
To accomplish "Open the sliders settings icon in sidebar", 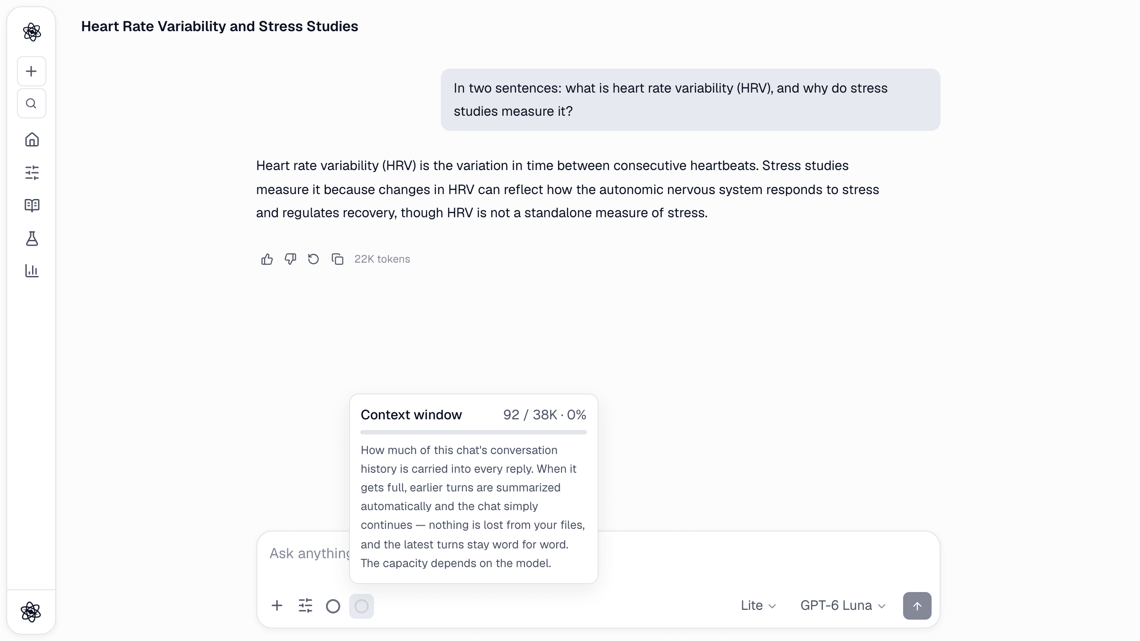I will (32, 172).
